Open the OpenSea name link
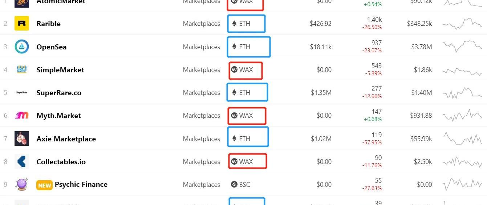 coord(52,47)
